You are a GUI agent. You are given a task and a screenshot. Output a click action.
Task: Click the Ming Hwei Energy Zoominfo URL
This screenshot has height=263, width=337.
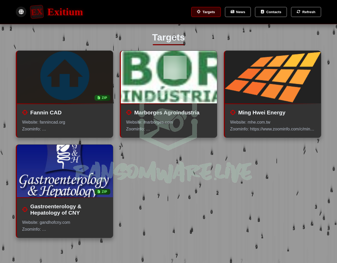(282, 129)
